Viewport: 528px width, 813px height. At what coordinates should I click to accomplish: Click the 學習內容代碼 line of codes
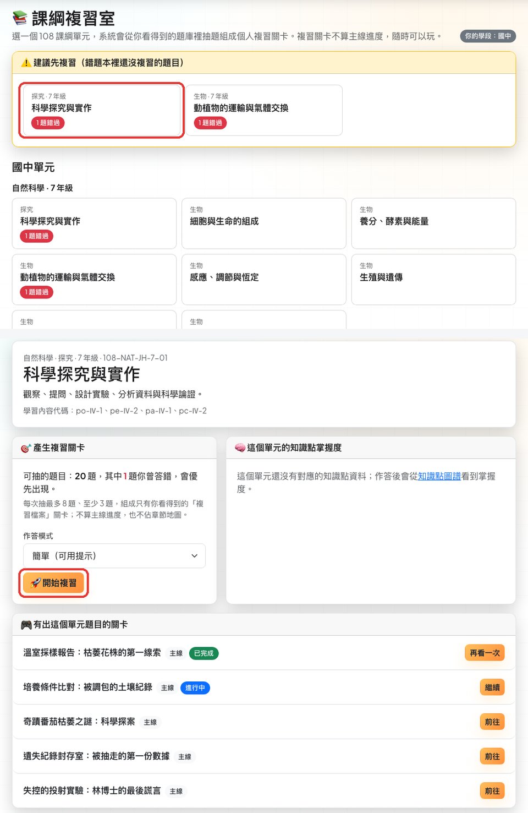tap(115, 411)
